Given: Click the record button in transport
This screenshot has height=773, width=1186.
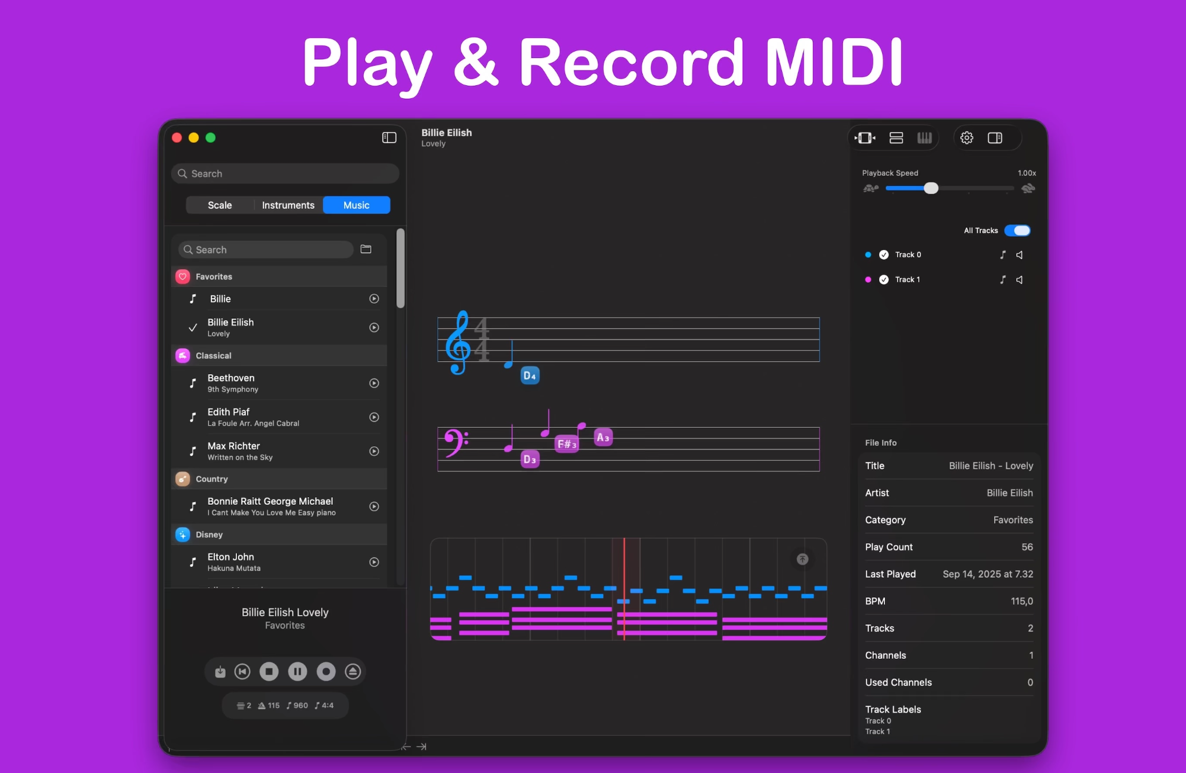Looking at the screenshot, I should (326, 671).
